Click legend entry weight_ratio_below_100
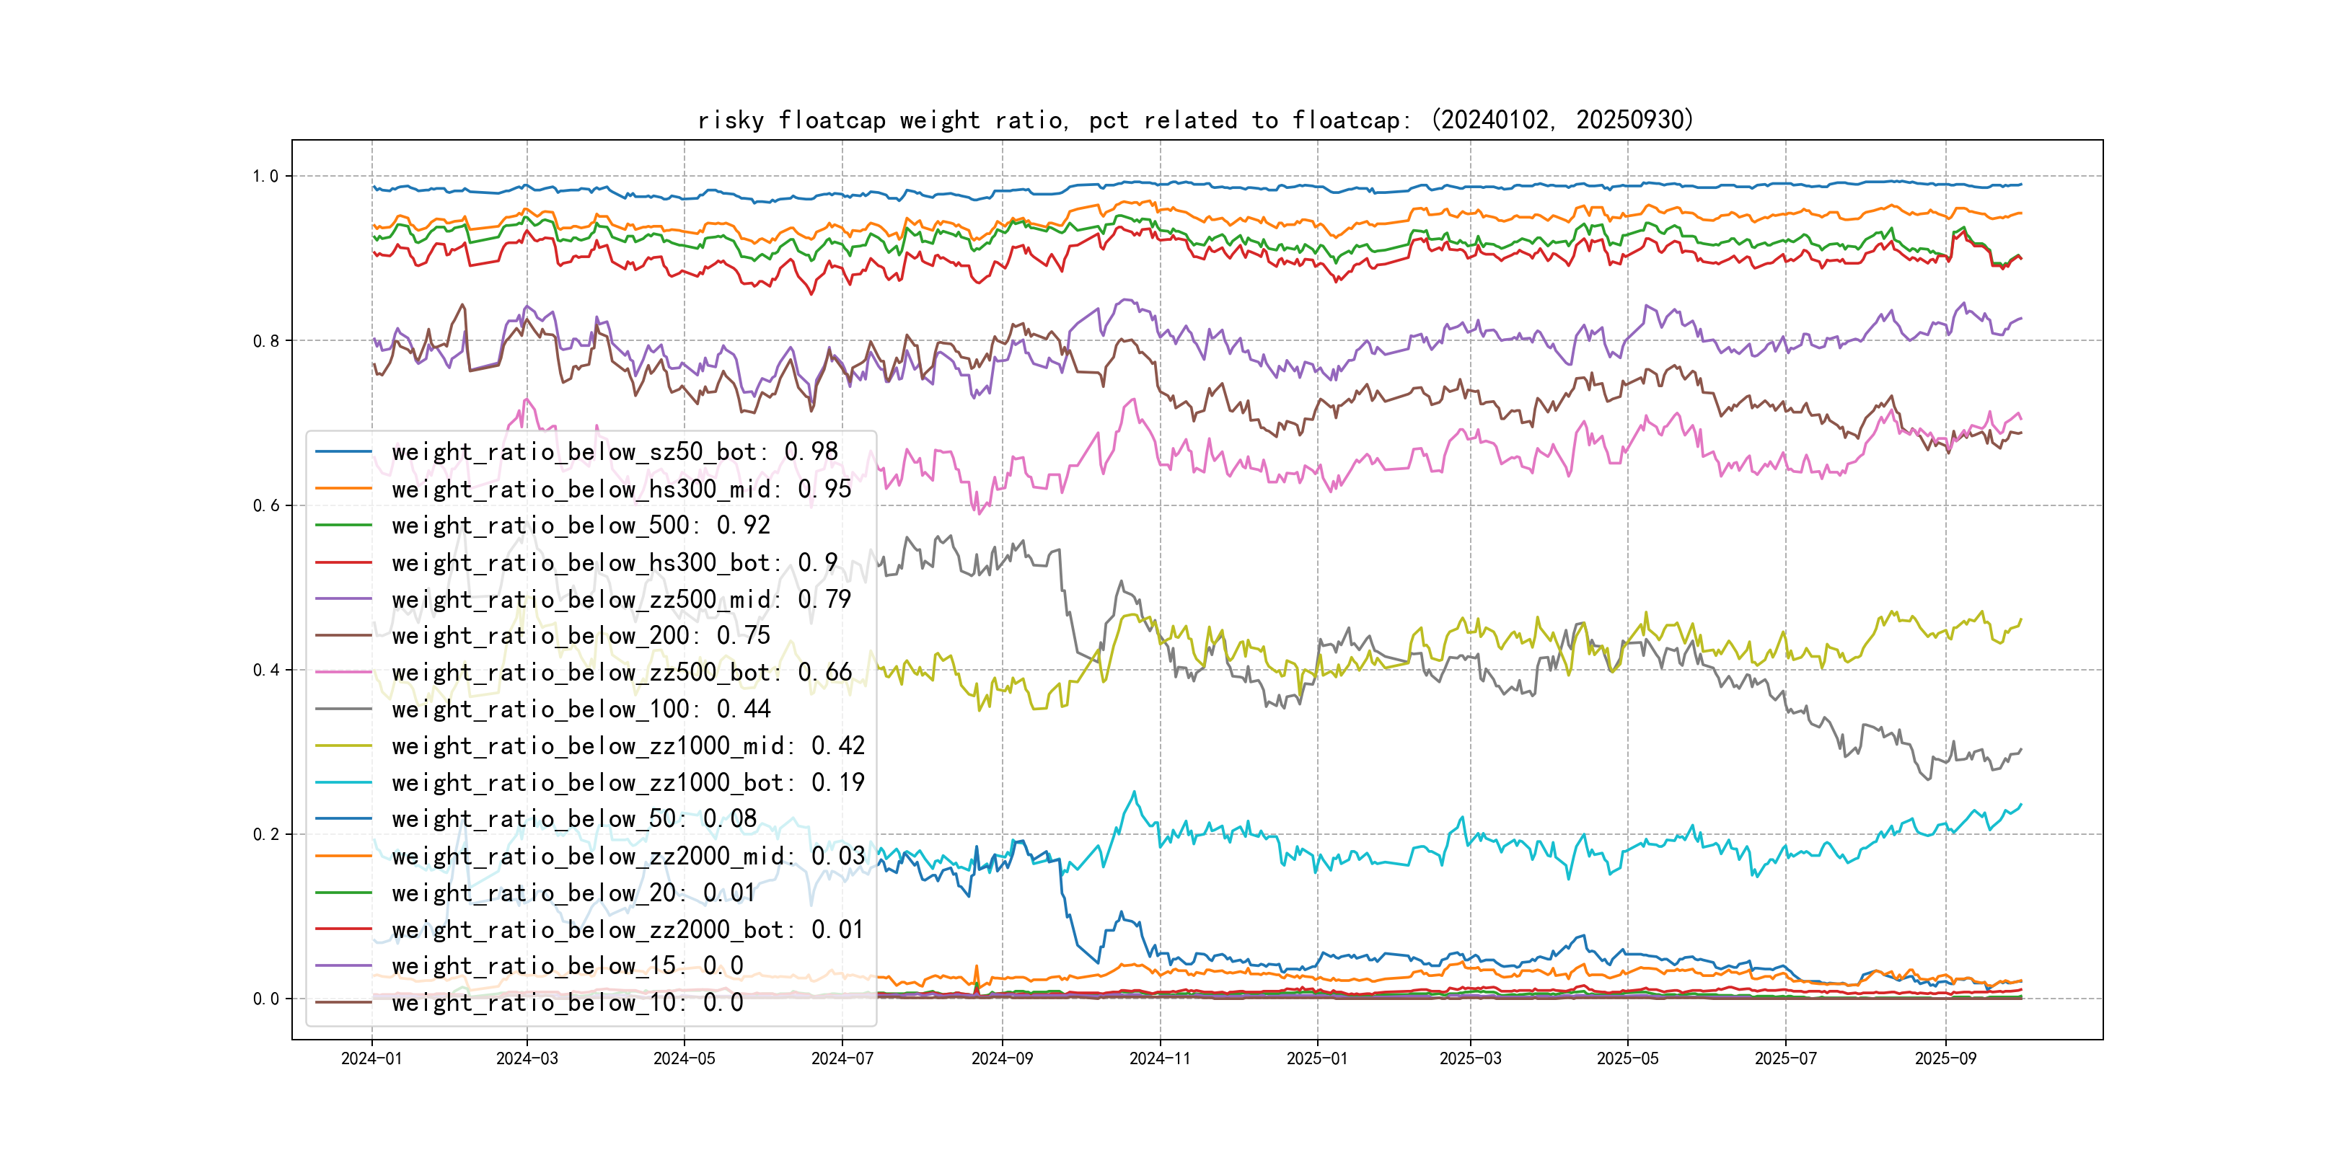This screenshot has height=1168, width=2337. (581, 709)
